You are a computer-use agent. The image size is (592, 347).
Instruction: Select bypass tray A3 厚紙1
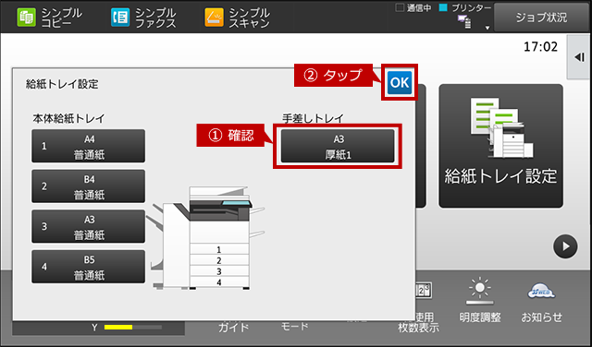click(338, 146)
